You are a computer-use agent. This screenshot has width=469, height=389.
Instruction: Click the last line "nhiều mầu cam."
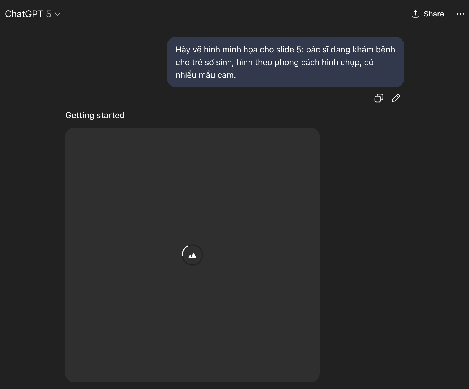tap(206, 75)
